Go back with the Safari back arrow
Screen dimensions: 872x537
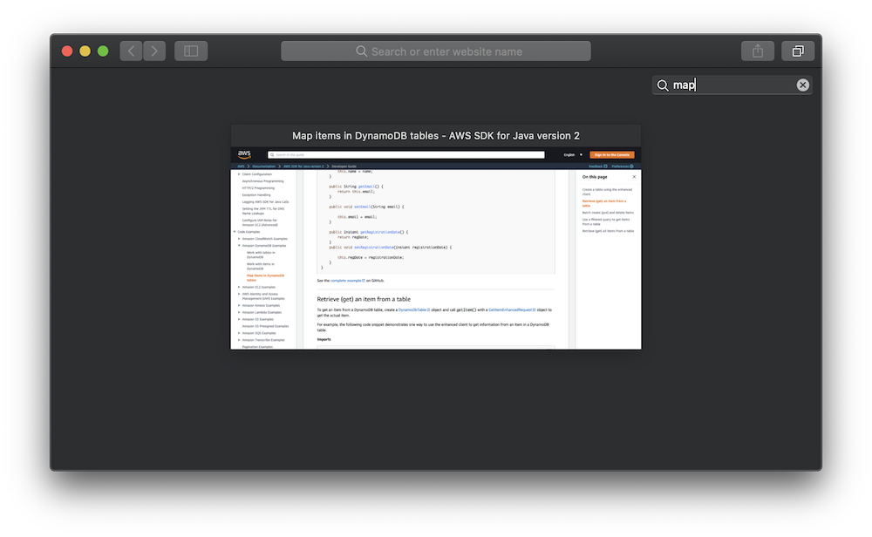pos(132,51)
